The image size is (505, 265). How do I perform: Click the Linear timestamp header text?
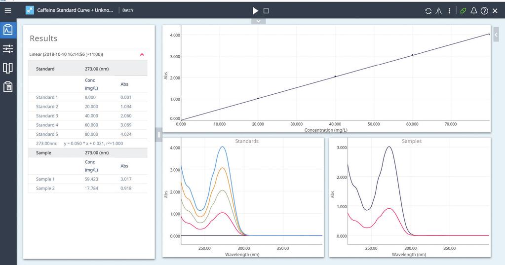point(66,54)
